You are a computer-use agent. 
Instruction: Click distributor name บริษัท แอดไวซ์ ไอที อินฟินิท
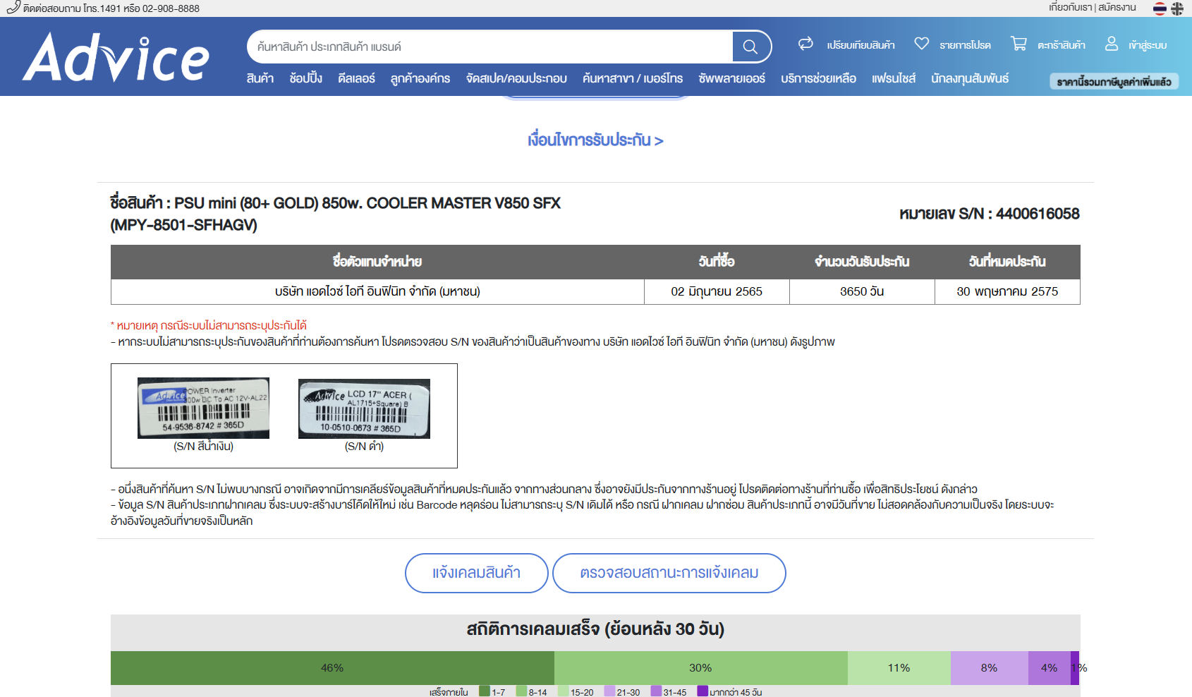(x=377, y=291)
